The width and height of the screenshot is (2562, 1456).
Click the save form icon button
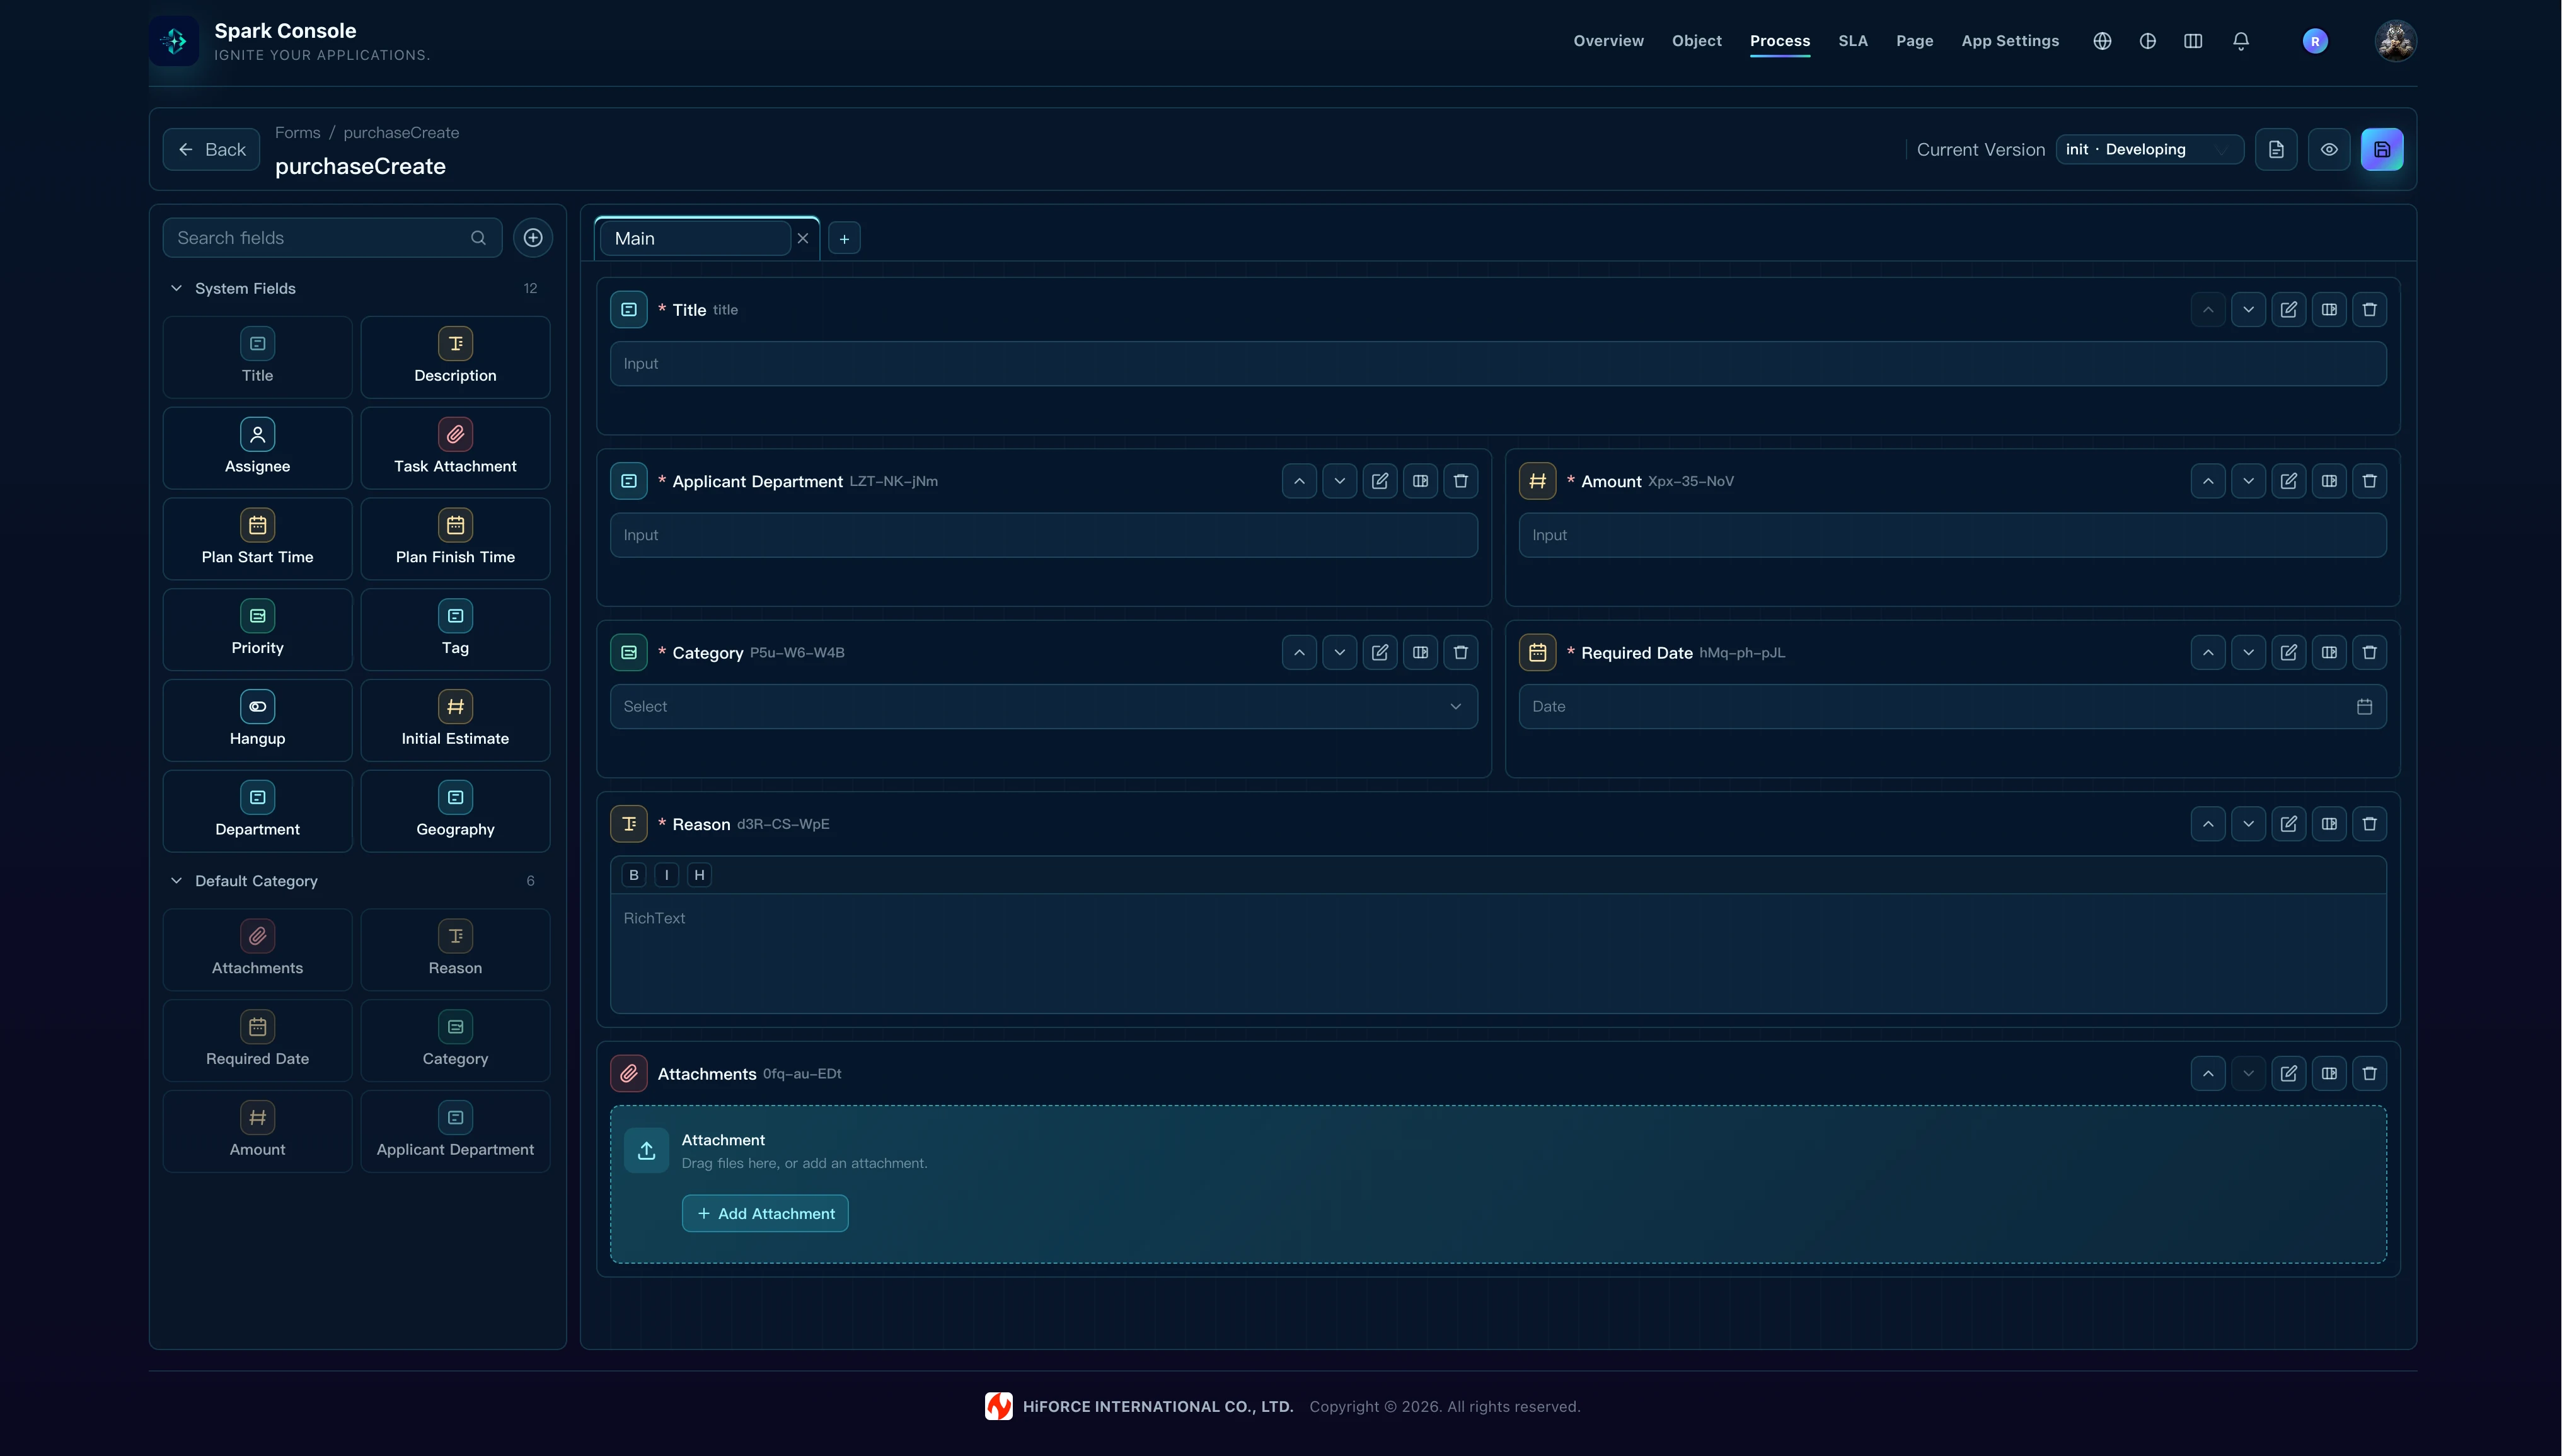[x=2381, y=150]
